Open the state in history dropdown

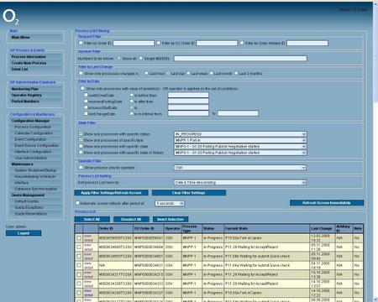(x=240, y=153)
